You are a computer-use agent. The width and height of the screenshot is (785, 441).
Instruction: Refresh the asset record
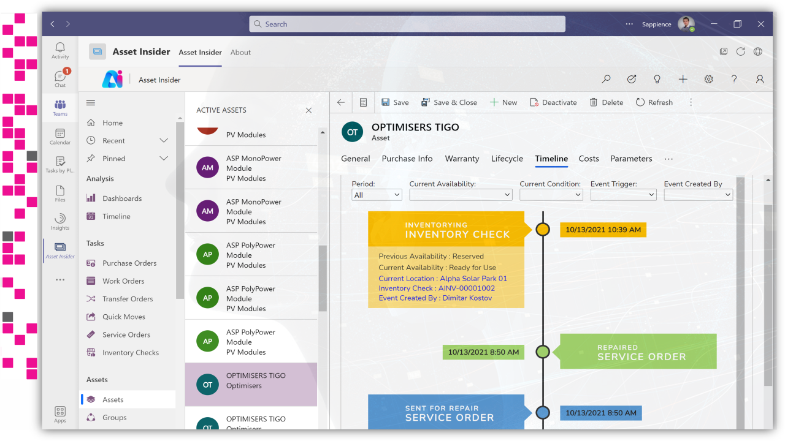(x=654, y=102)
